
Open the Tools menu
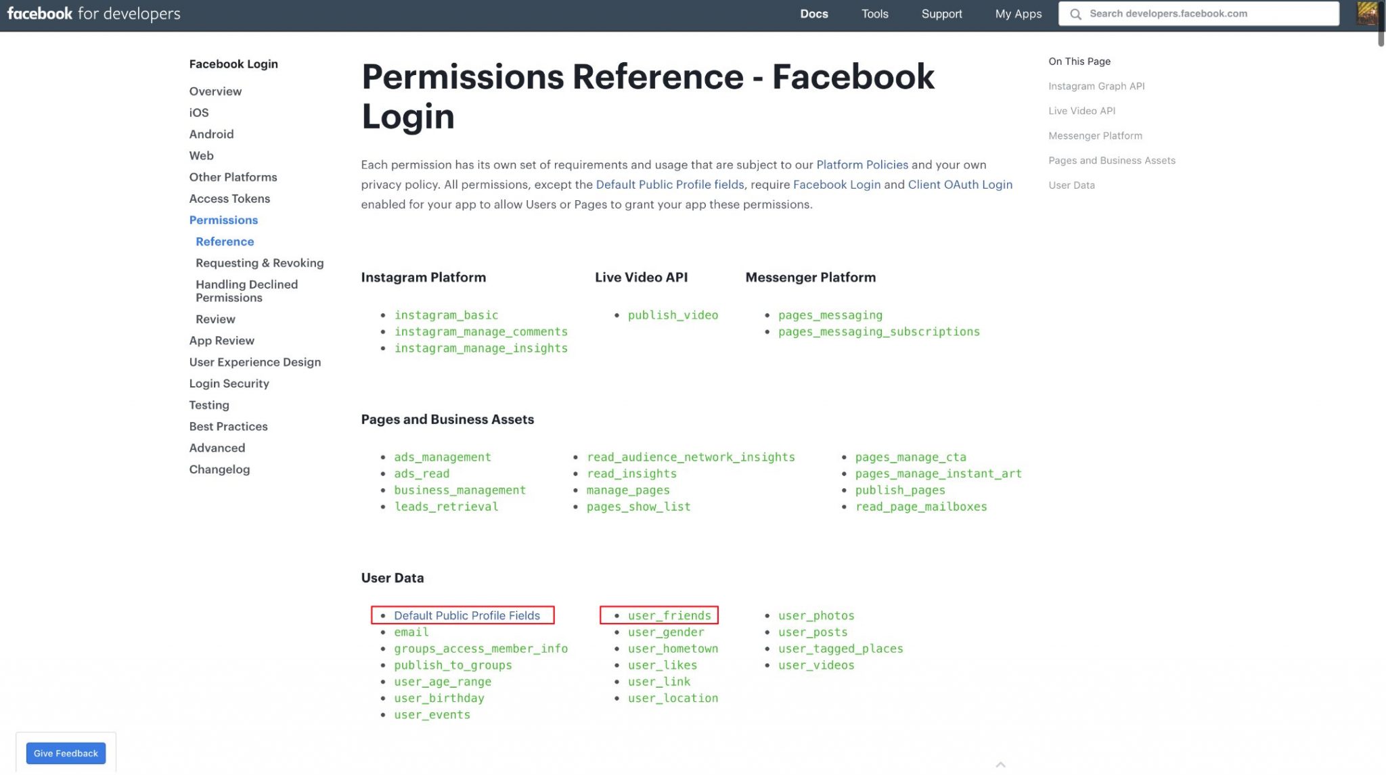coord(874,14)
